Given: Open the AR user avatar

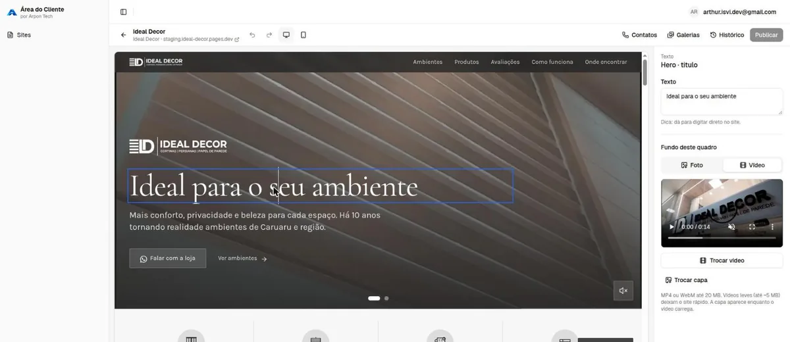Looking at the screenshot, I should pos(694,12).
